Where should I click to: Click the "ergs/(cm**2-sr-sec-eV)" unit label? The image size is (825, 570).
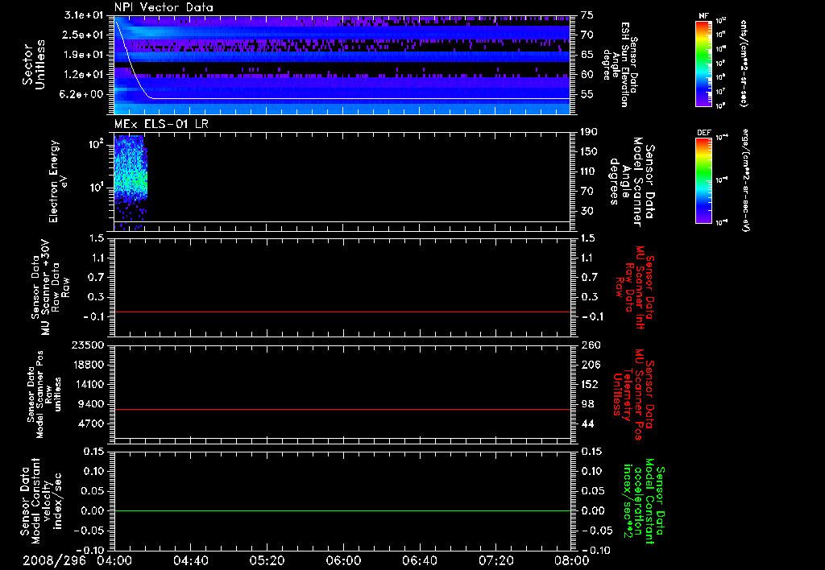744,180
